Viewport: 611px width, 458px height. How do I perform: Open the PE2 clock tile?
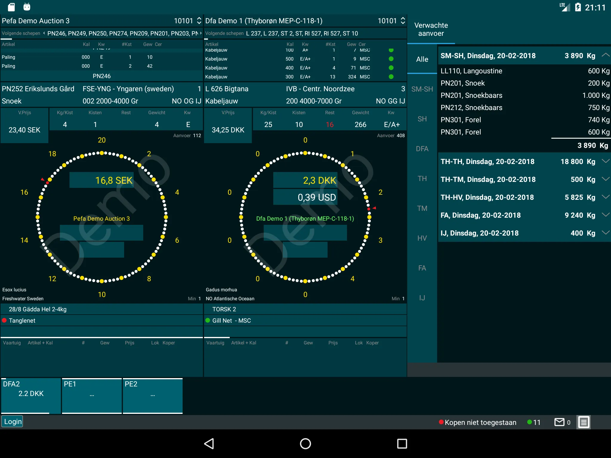point(153,396)
